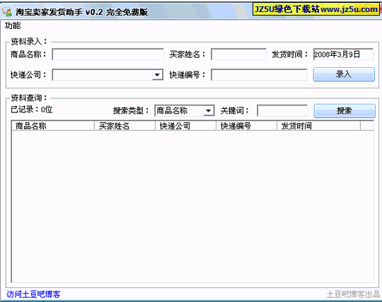
Task: Click the 录入 button
Action: point(344,74)
